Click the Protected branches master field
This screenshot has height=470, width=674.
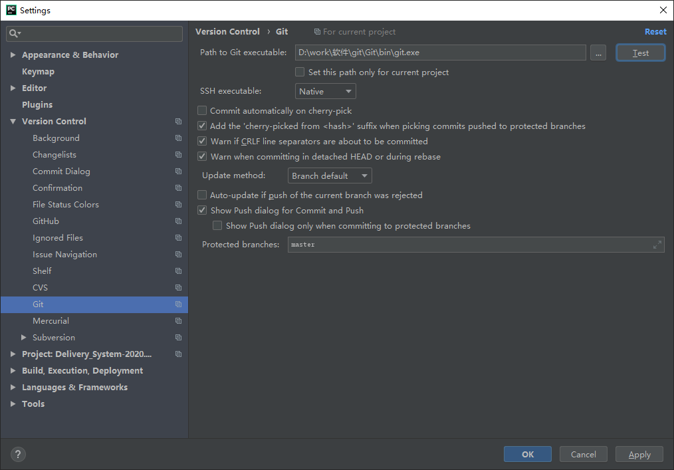[476, 245]
